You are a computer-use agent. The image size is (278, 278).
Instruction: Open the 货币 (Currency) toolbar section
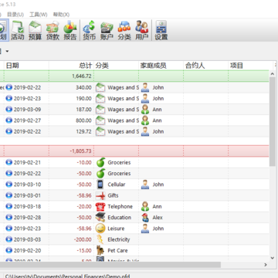[90, 30]
